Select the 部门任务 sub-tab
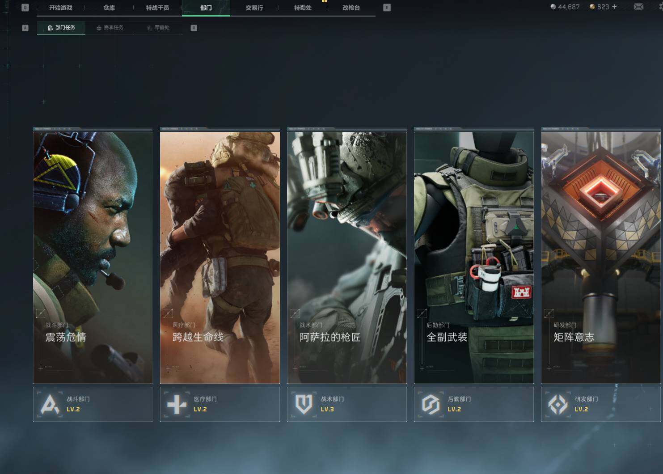Image resolution: width=663 pixels, height=474 pixels. pos(61,28)
